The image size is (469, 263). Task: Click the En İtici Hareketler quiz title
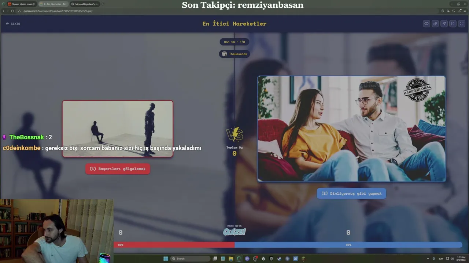pos(234,24)
